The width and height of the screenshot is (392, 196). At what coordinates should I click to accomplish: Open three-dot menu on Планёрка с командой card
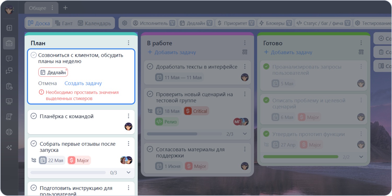pos(129,116)
